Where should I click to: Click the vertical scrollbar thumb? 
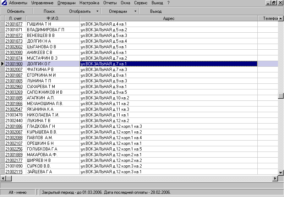(x=281, y=95)
